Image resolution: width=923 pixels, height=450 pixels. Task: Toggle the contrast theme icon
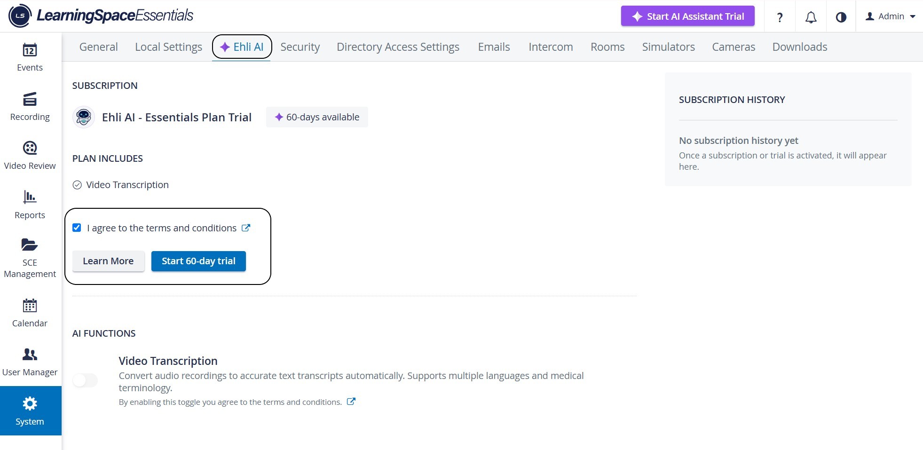841,17
